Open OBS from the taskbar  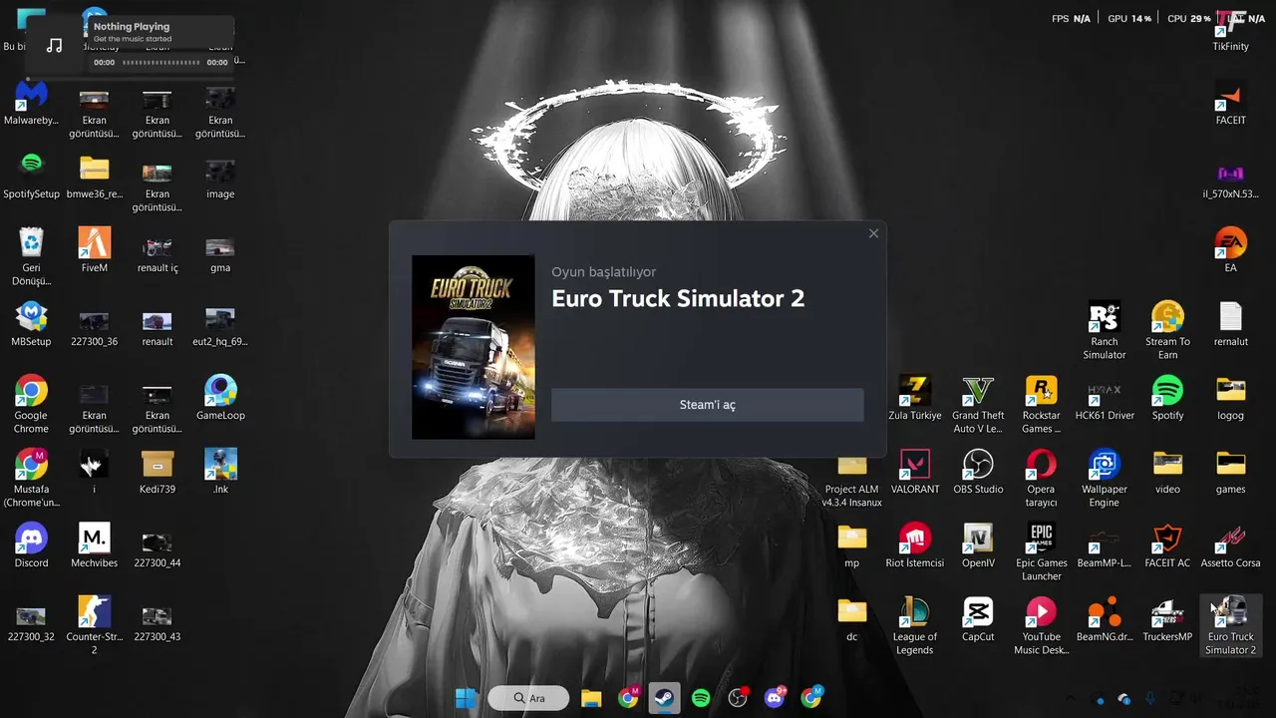coord(738,698)
